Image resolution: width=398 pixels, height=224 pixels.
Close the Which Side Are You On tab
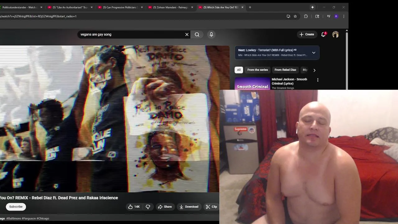coord(242,7)
